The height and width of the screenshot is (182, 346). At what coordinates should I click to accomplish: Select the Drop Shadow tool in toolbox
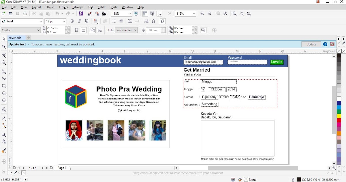click(x=4, y=135)
